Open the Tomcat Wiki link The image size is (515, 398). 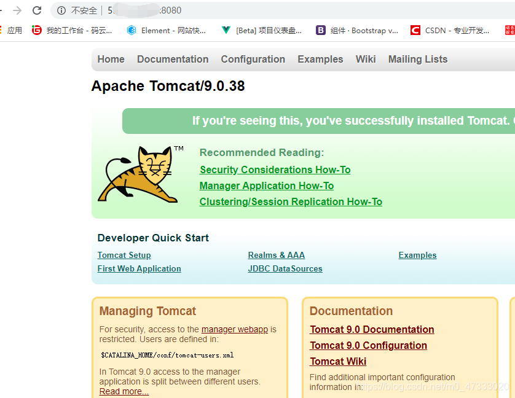338,361
